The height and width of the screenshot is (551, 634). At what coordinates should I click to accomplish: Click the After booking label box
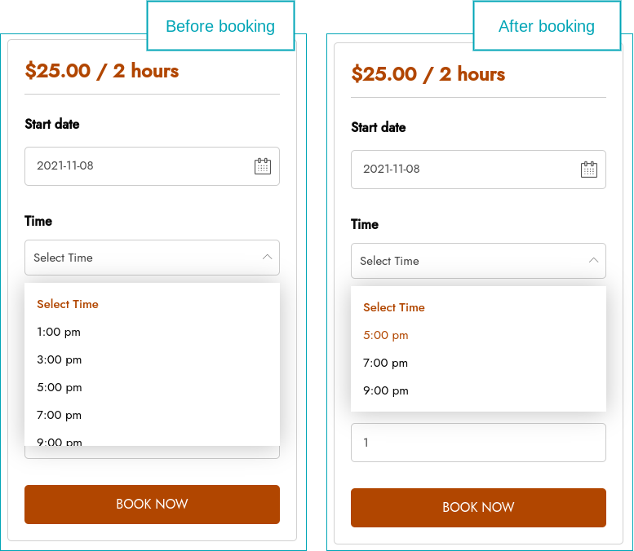click(547, 26)
